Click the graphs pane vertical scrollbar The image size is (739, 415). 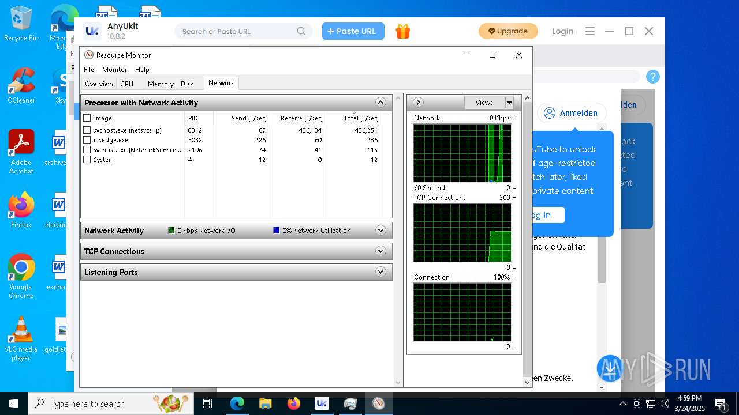click(527, 240)
